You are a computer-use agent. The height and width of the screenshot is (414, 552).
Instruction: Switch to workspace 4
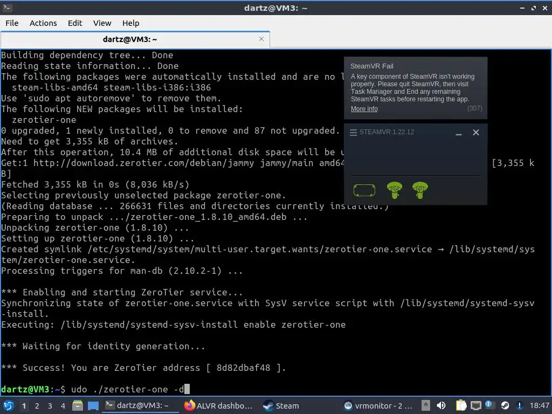click(x=63, y=406)
